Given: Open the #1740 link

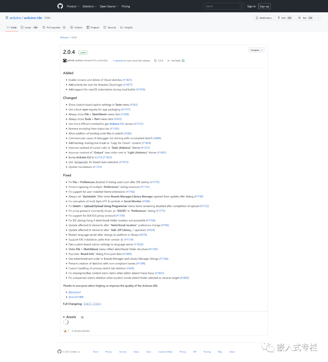Looking at the screenshot, I should click(199, 197).
